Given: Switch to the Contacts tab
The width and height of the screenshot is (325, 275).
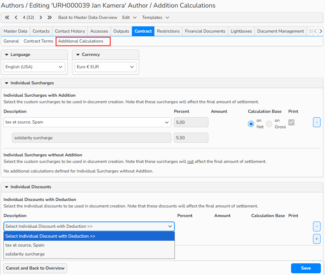Looking at the screenshot, I should click(x=41, y=31).
